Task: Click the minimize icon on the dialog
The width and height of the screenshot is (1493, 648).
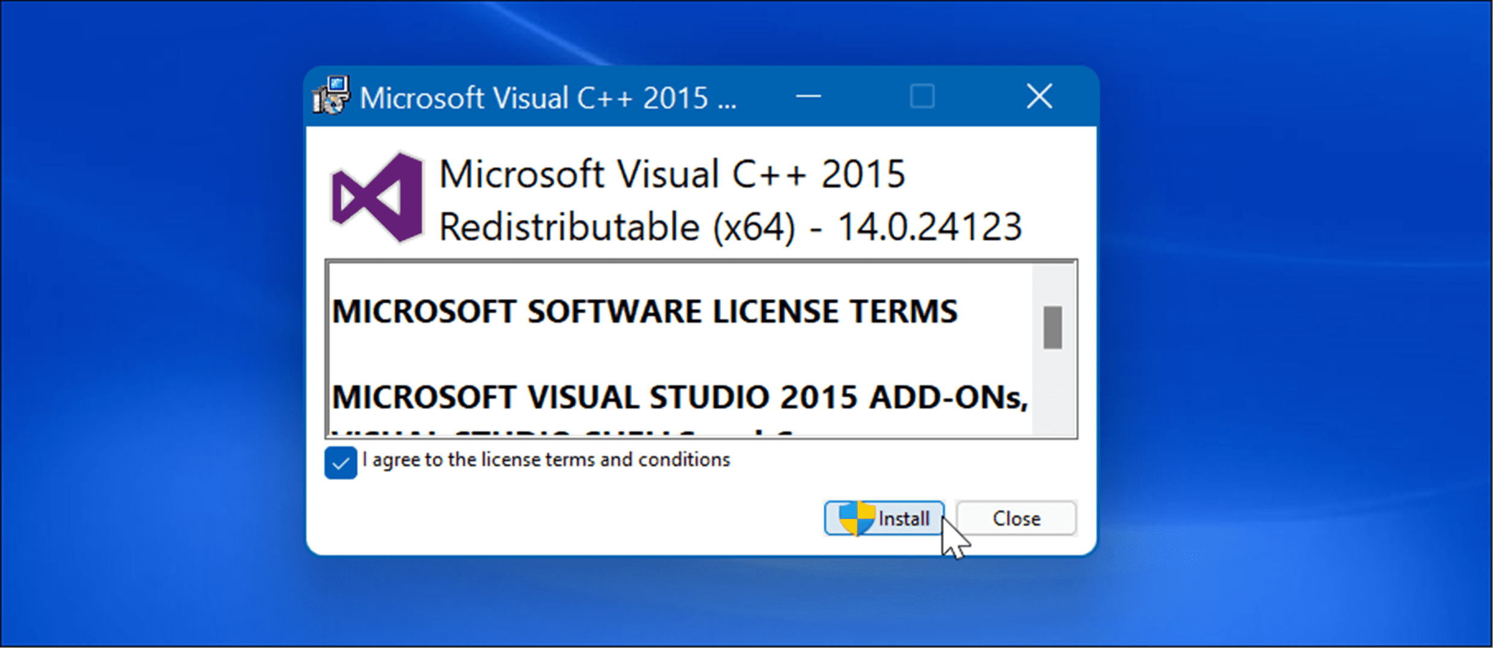Action: tap(808, 96)
